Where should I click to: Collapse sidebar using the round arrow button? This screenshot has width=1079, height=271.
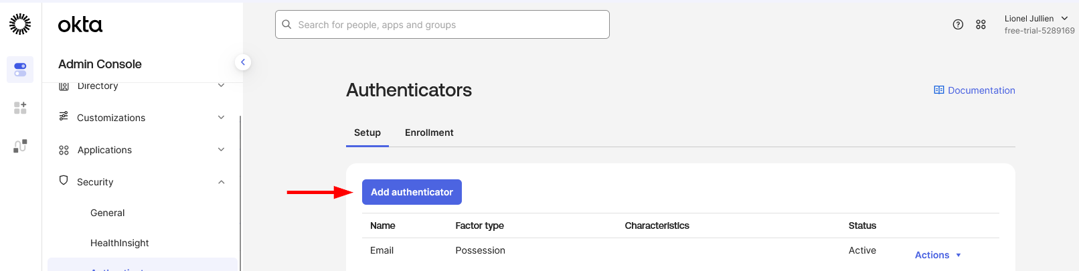(x=243, y=62)
